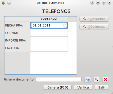The height and width of the screenshot is (94, 113).
Task: Select the FECHA FRA row header
Action: pos(17,25)
